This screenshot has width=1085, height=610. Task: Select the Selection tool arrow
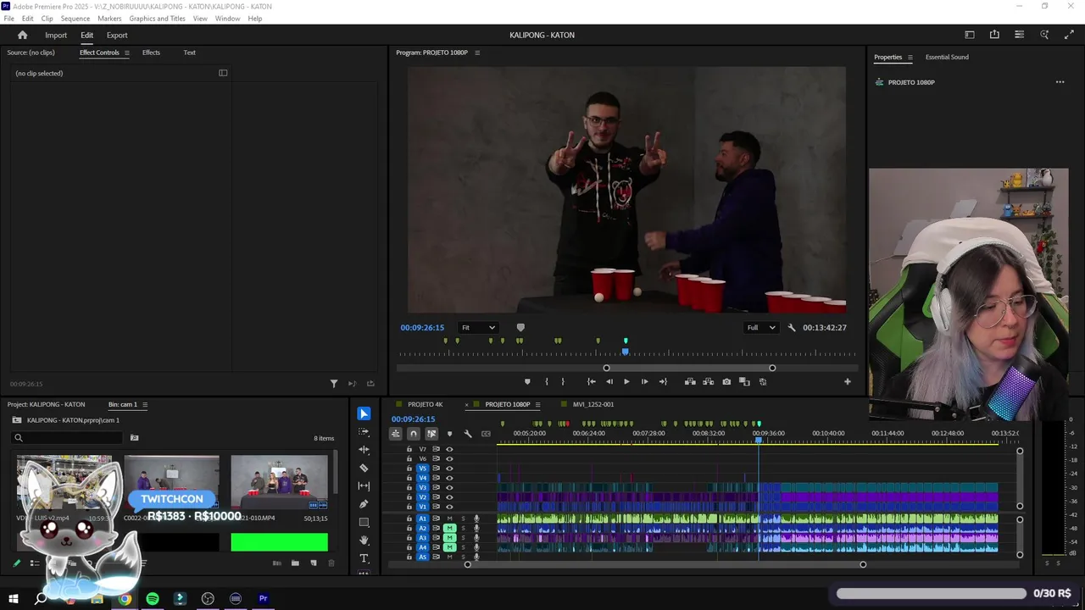[x=364, y=413]
